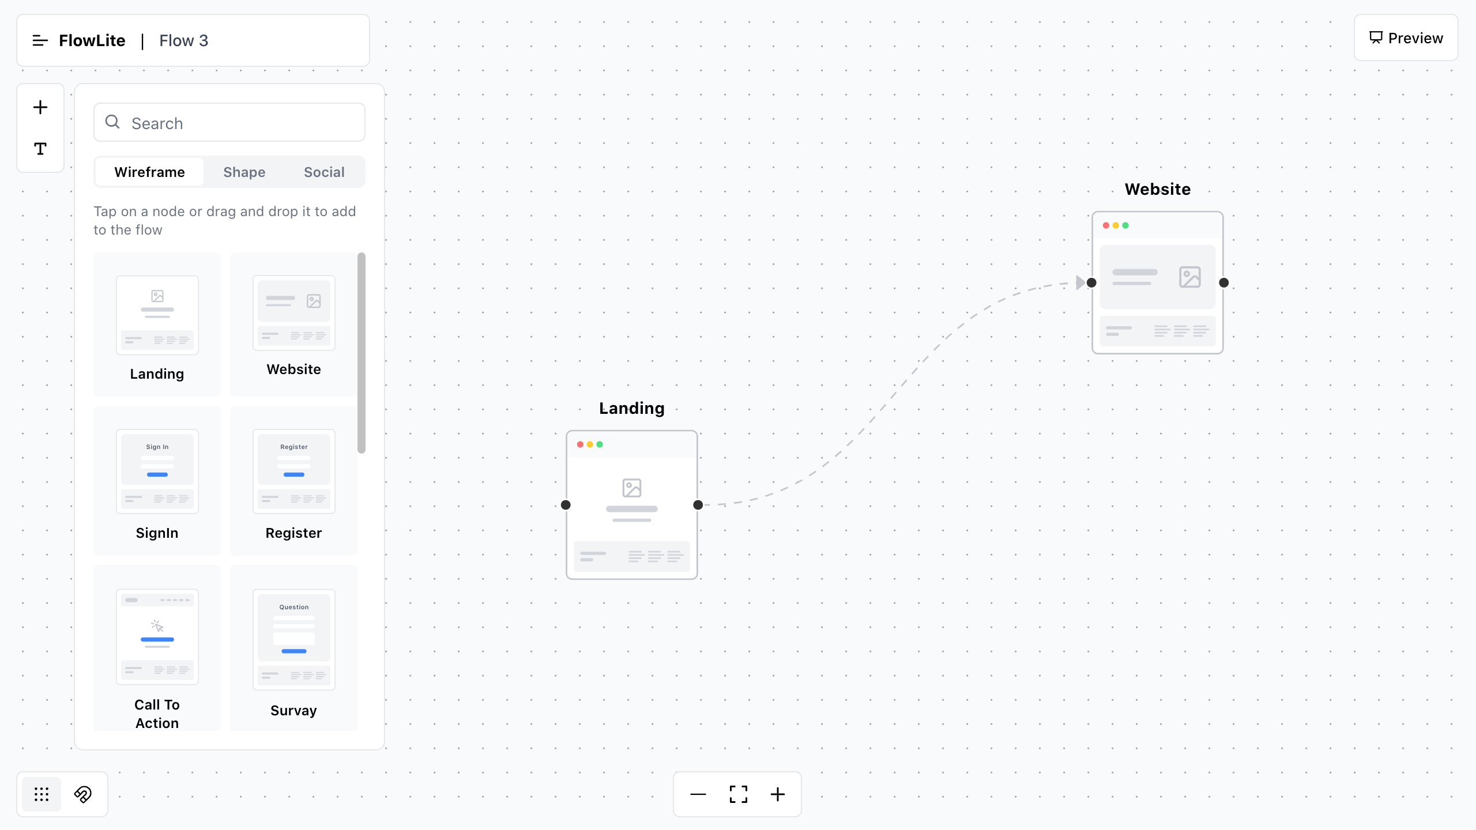1476x830 pixels.
Task: Toggle snap with the magnet icon
Action: click(x=82, y=794)
